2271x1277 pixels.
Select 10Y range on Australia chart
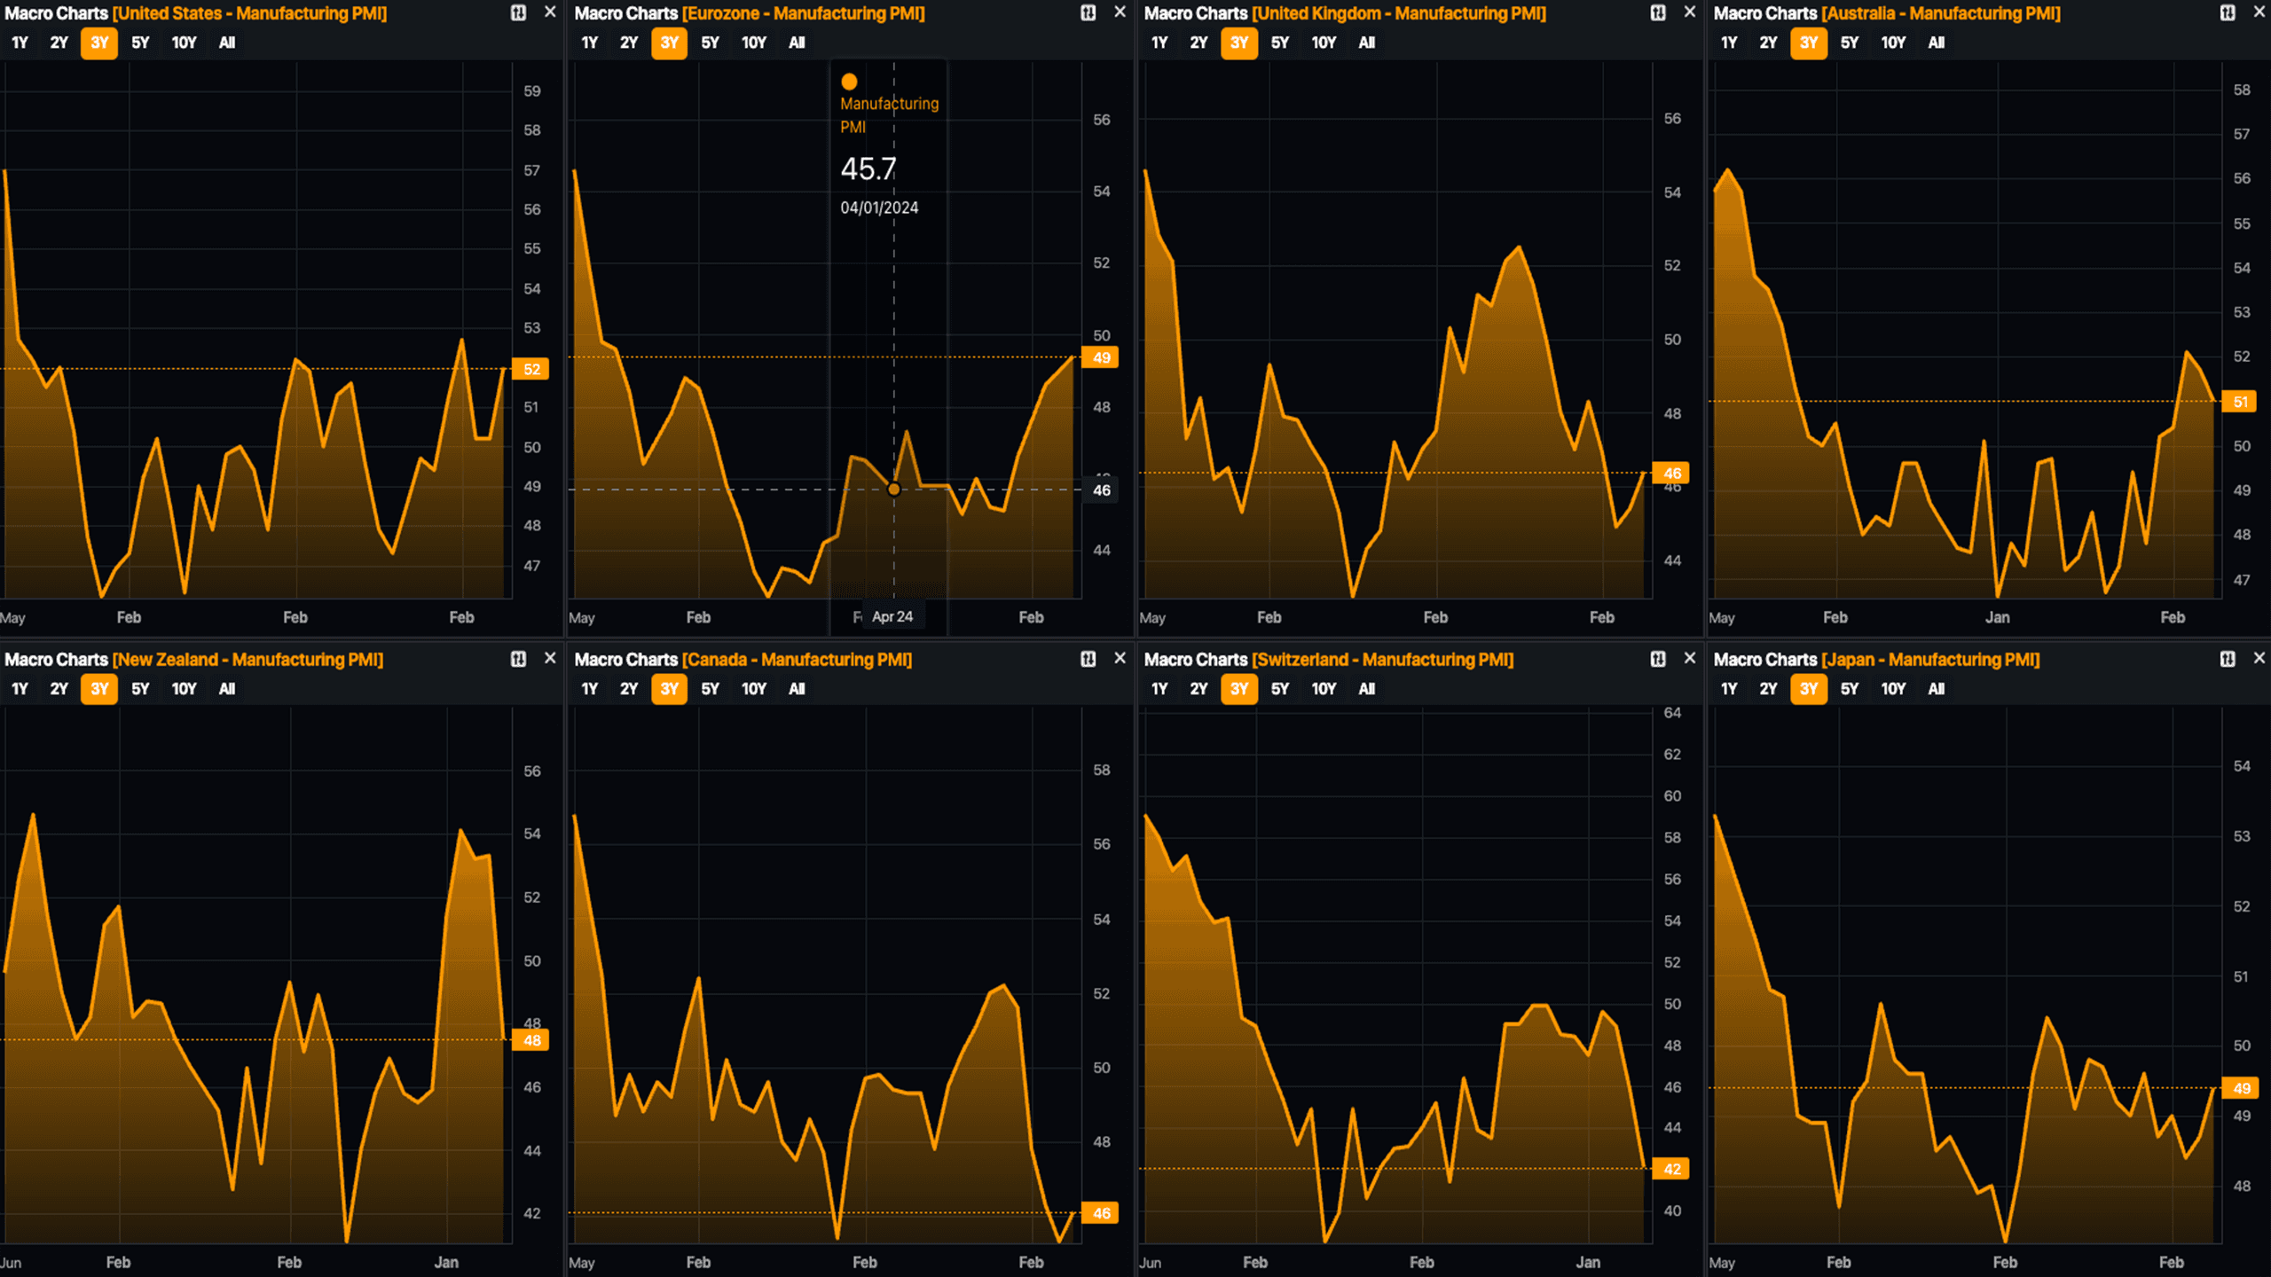(x=1893, y=43)
